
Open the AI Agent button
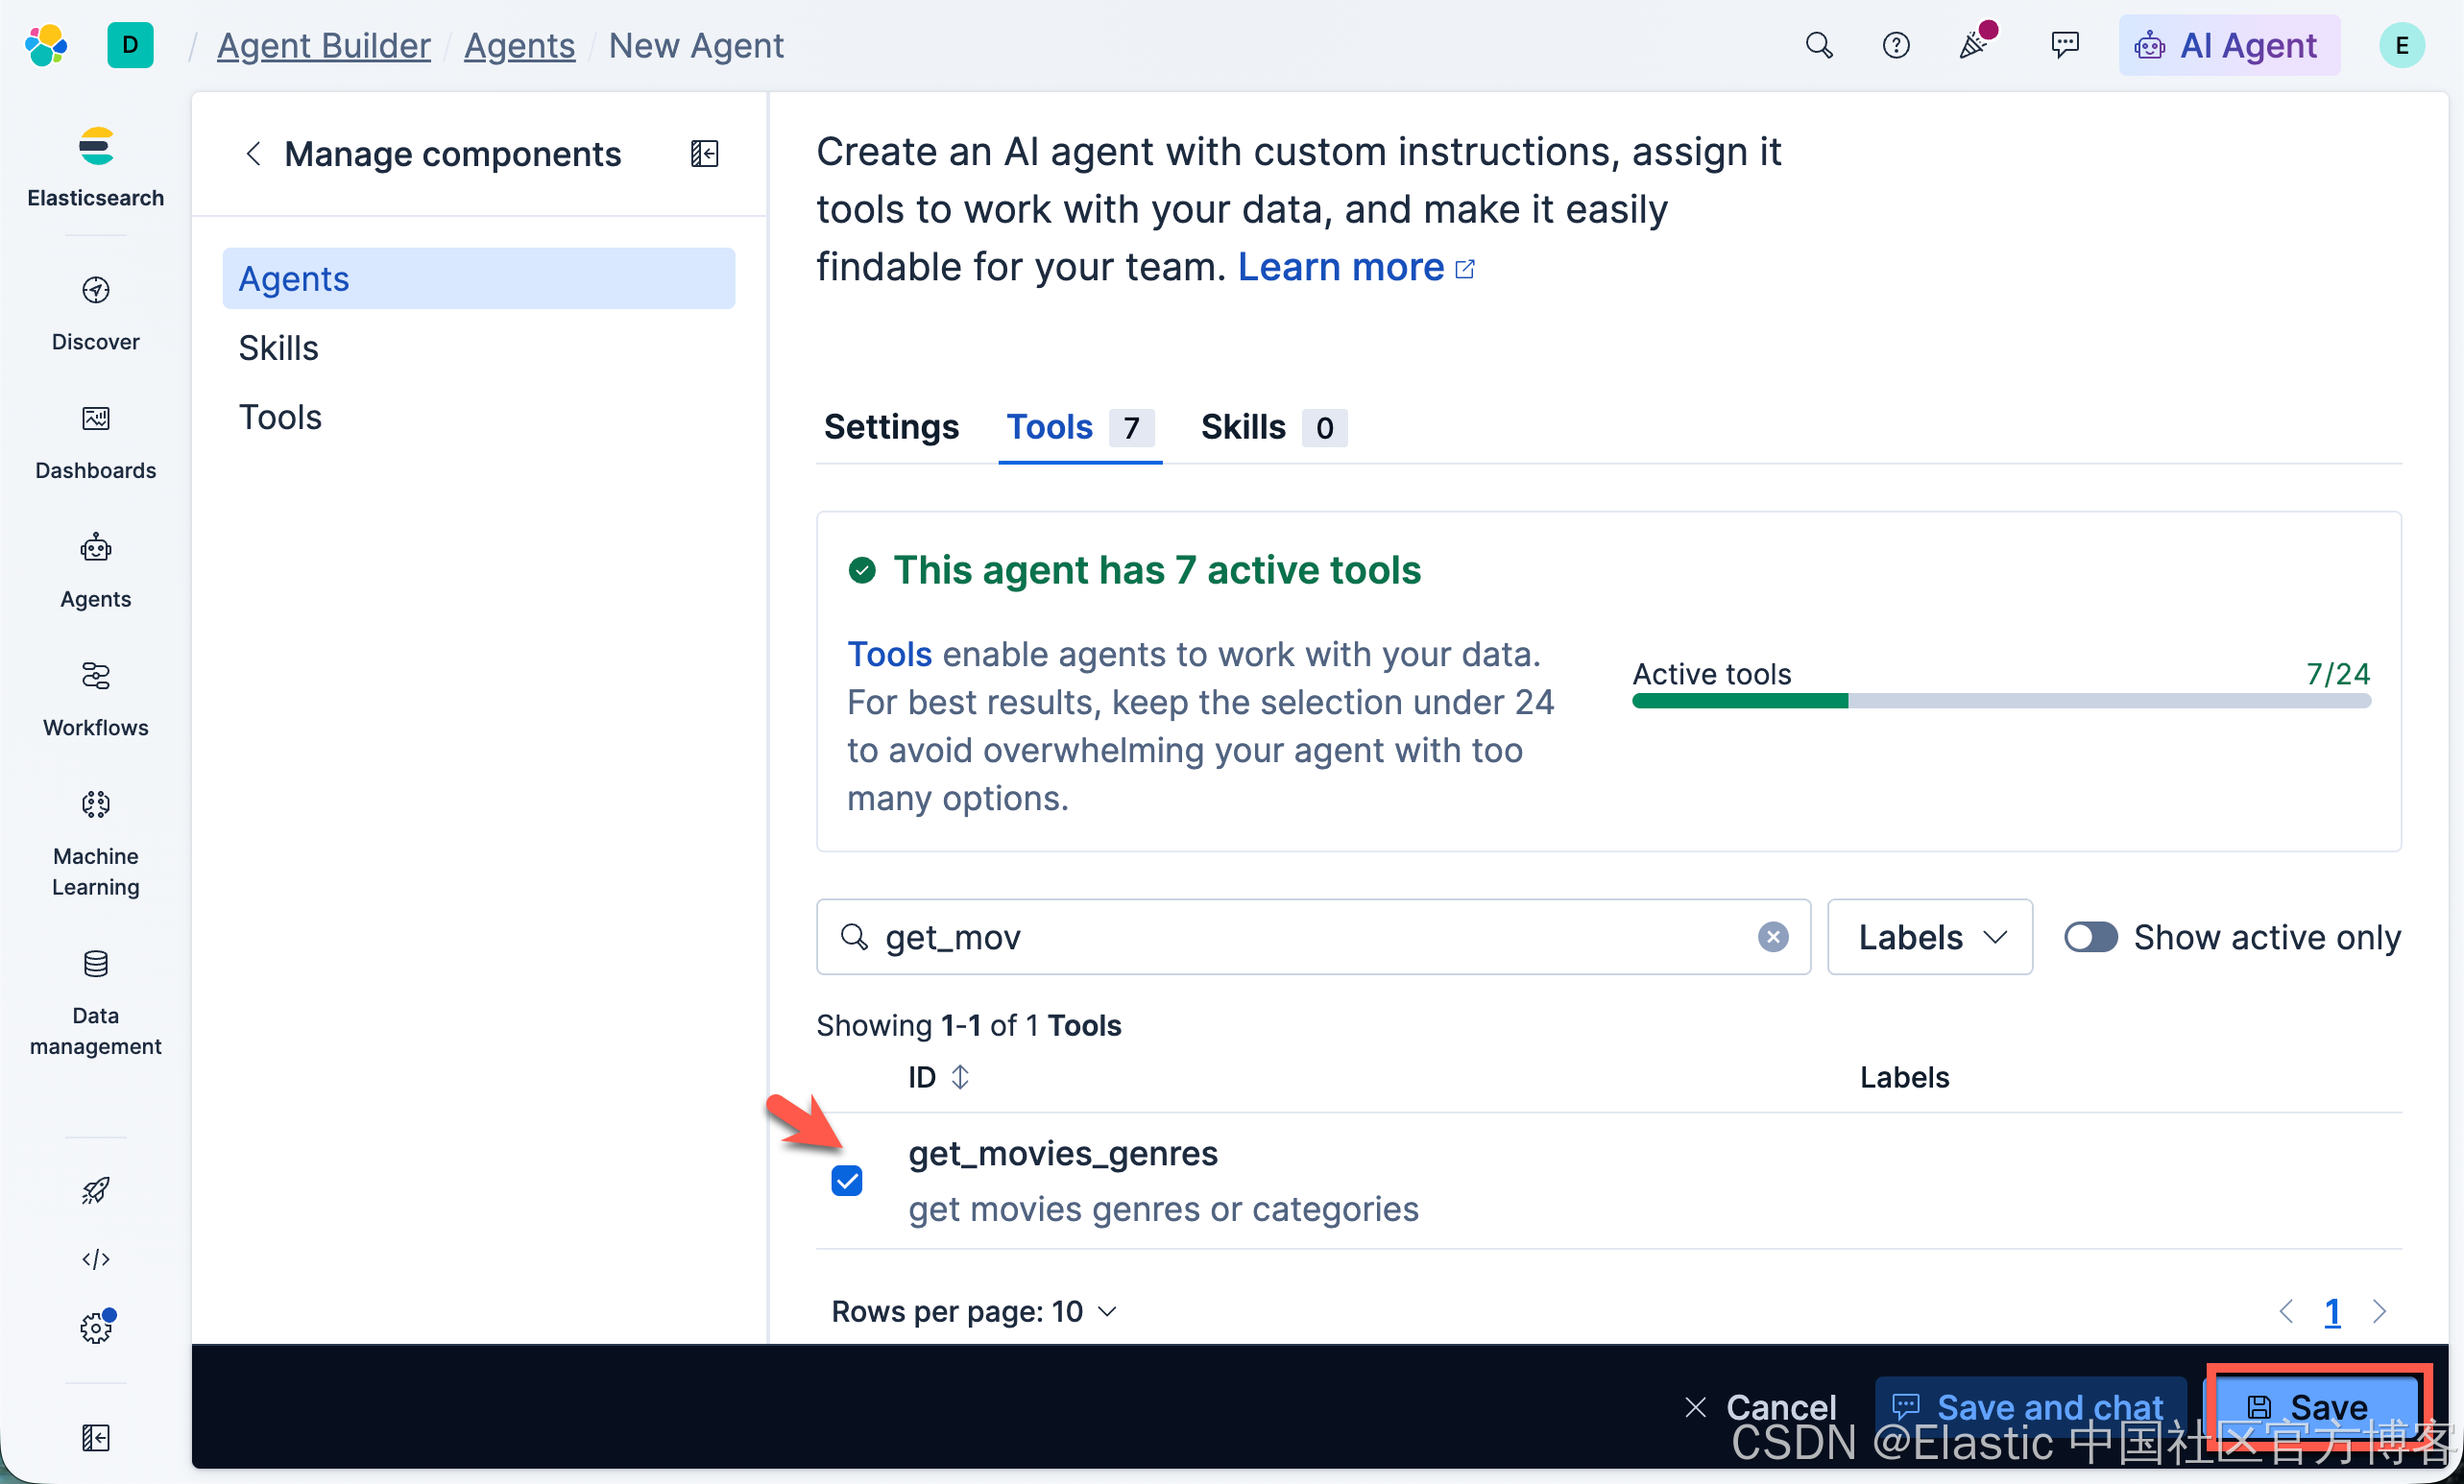pyautogui.click(x=2228, y=46)
